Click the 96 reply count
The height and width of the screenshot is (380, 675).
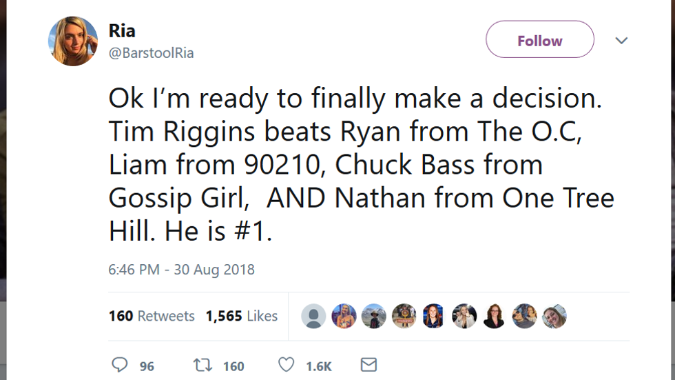[x=147, y=366]
